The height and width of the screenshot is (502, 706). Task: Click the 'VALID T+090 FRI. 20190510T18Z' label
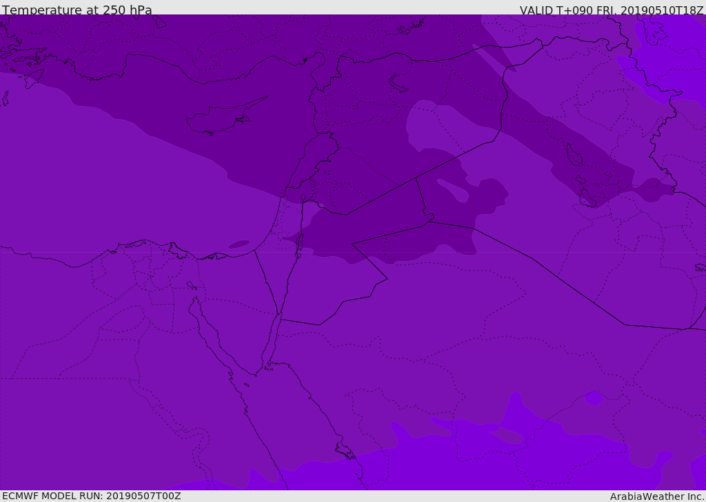pos(612,10)
